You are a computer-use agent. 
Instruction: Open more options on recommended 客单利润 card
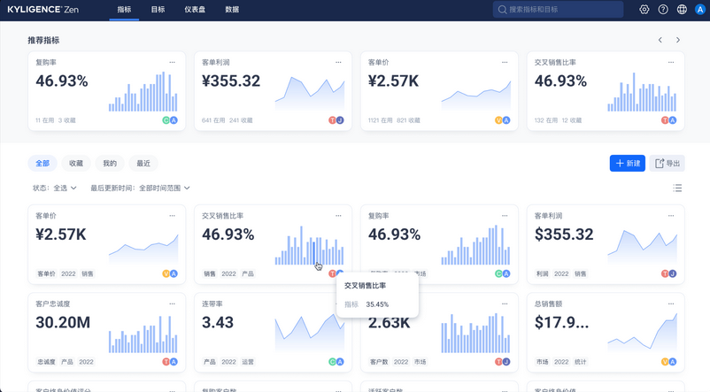[x=338, y=63]
